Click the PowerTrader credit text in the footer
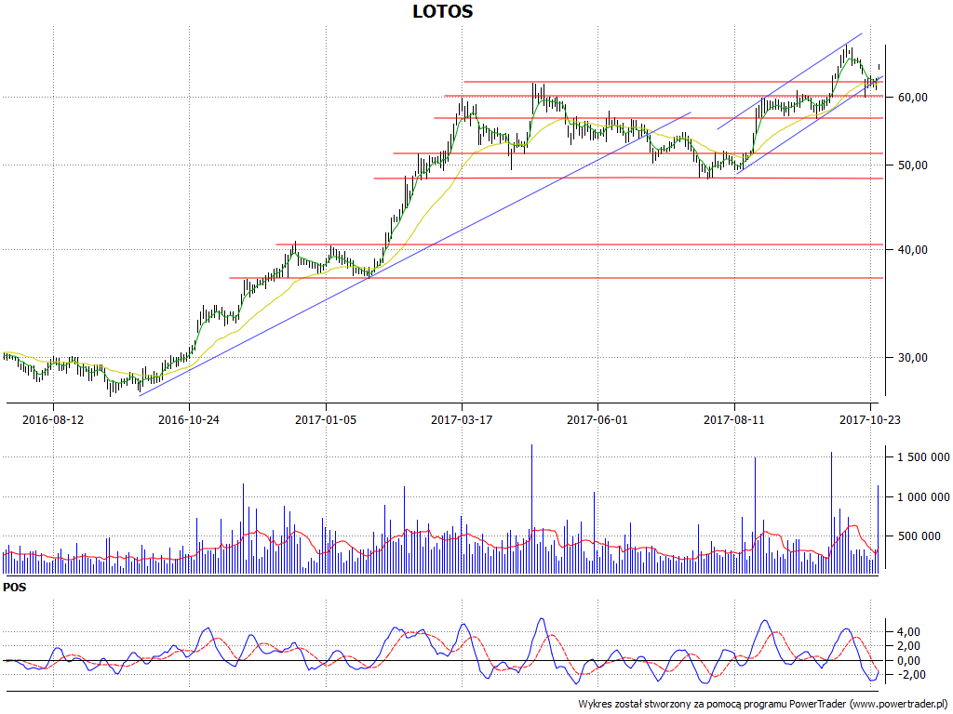 763,704
